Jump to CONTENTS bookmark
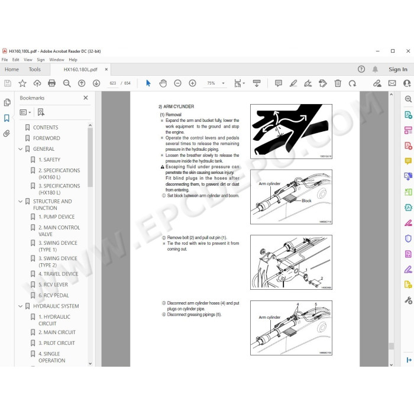 pos(46,128)
